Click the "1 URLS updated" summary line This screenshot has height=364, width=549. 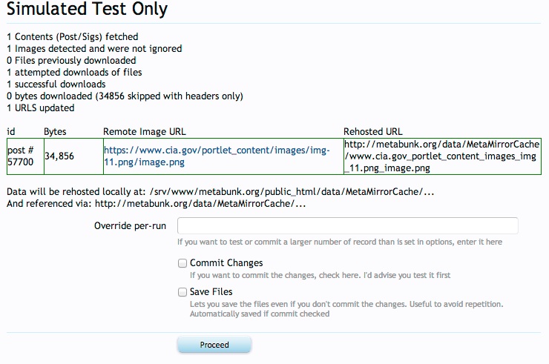coord(40,107)
